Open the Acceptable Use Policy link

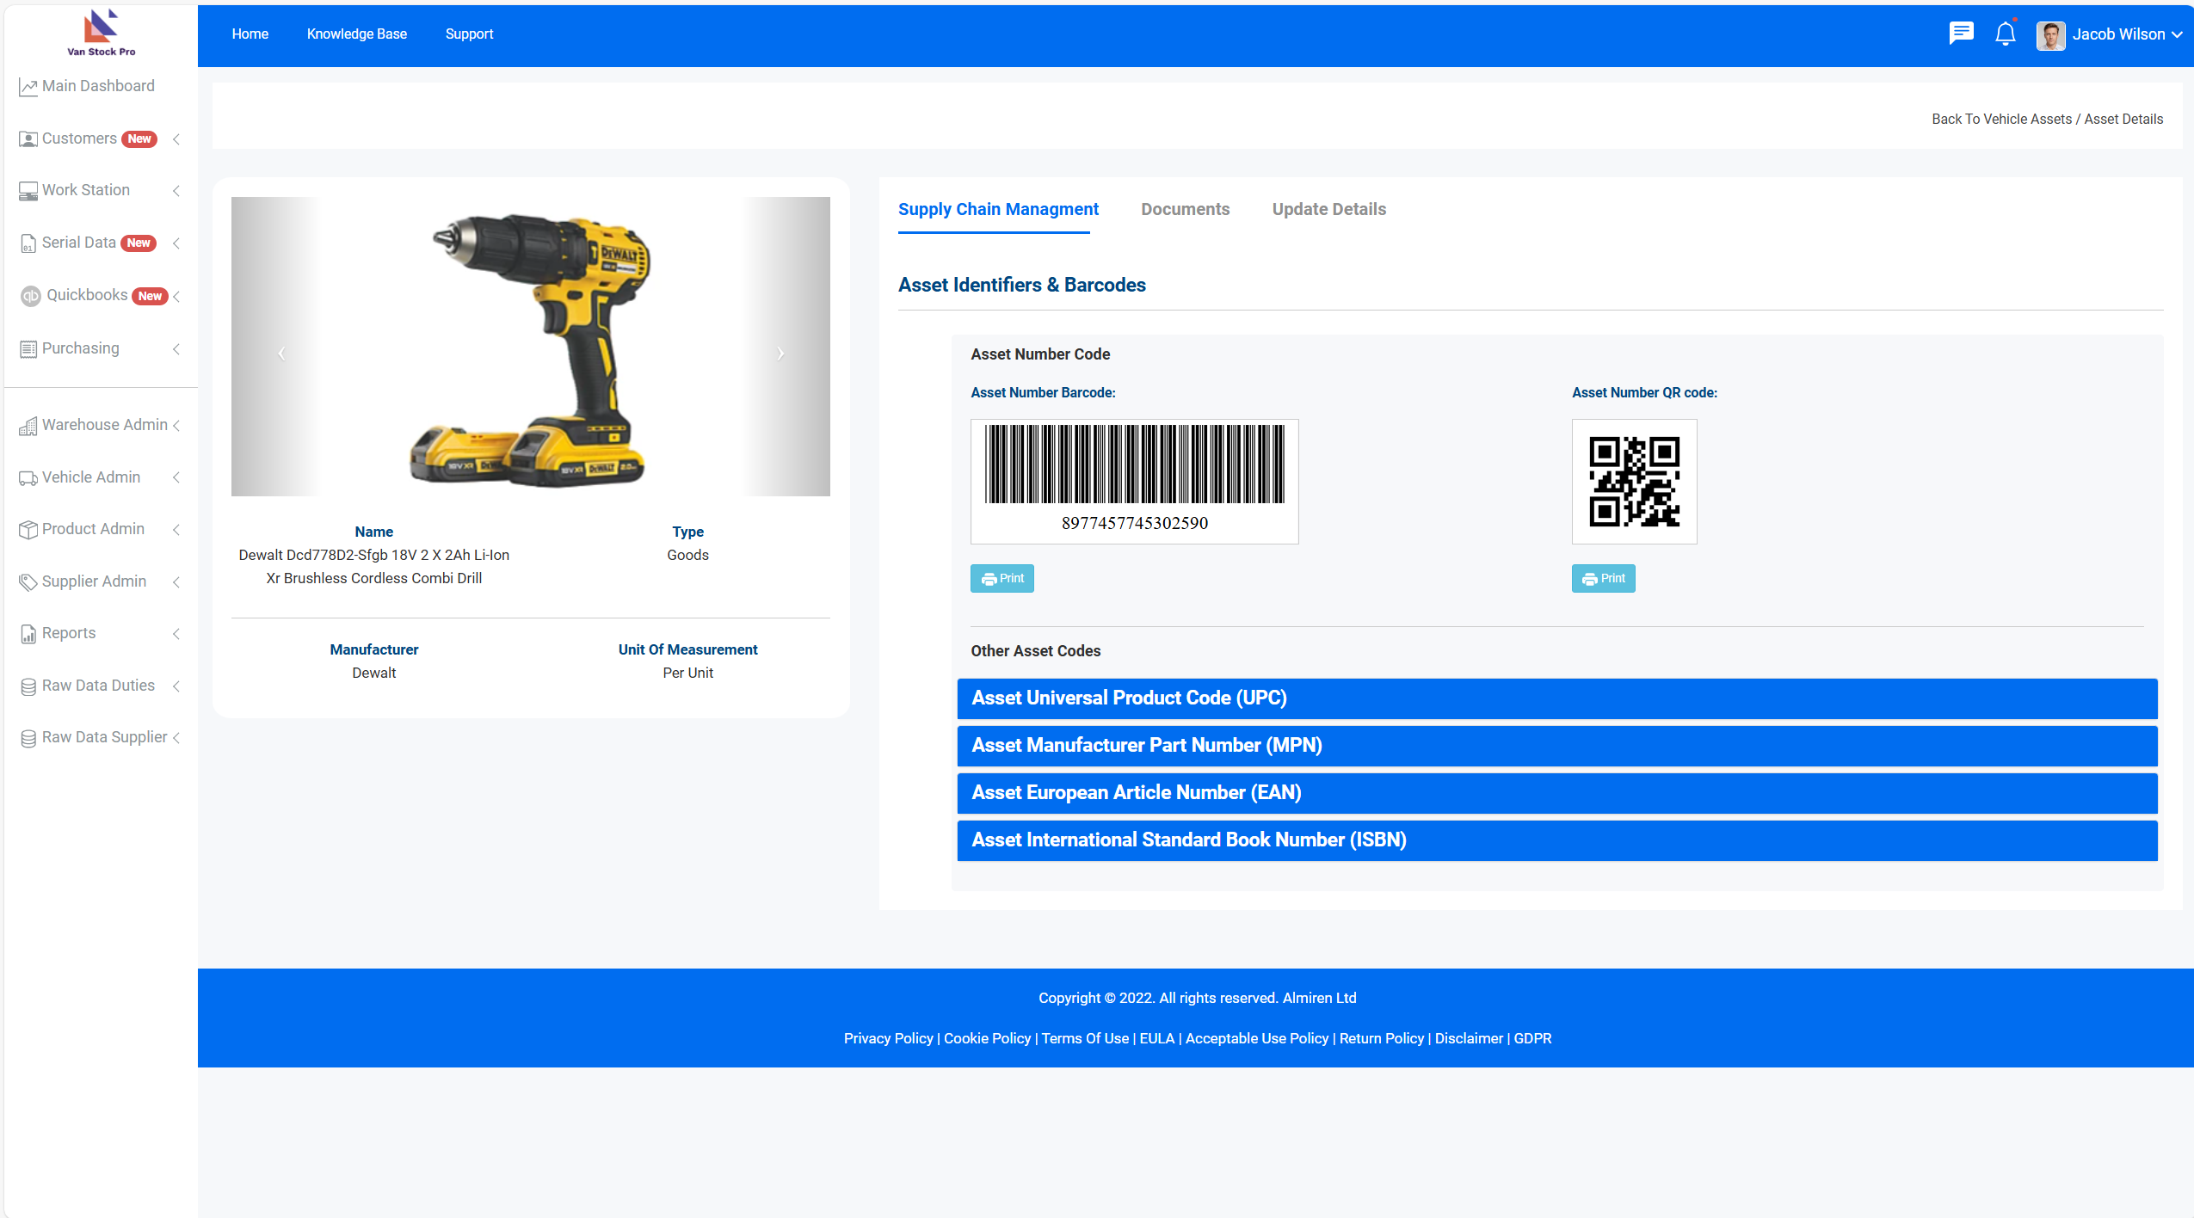pos(1257,1039)
